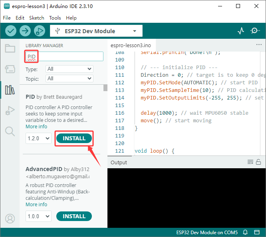Click the LIBRARY MANAGER heading
266x237 pixels.
coord(44,46)
